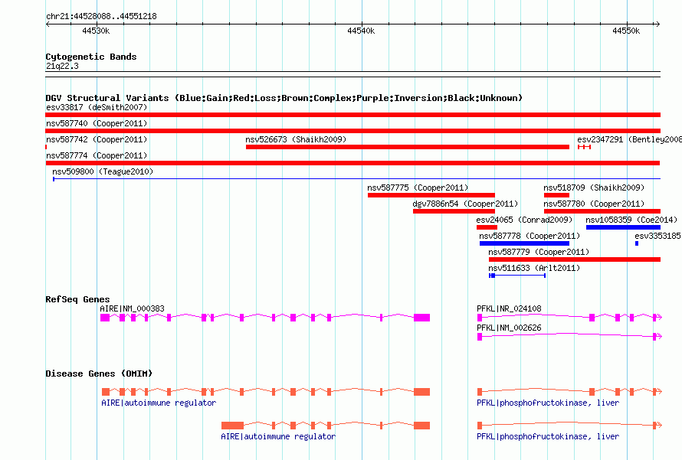Click the nsv587775 (Cooper2011) label
The image size is (682, 460).
[x=418, y=188]
